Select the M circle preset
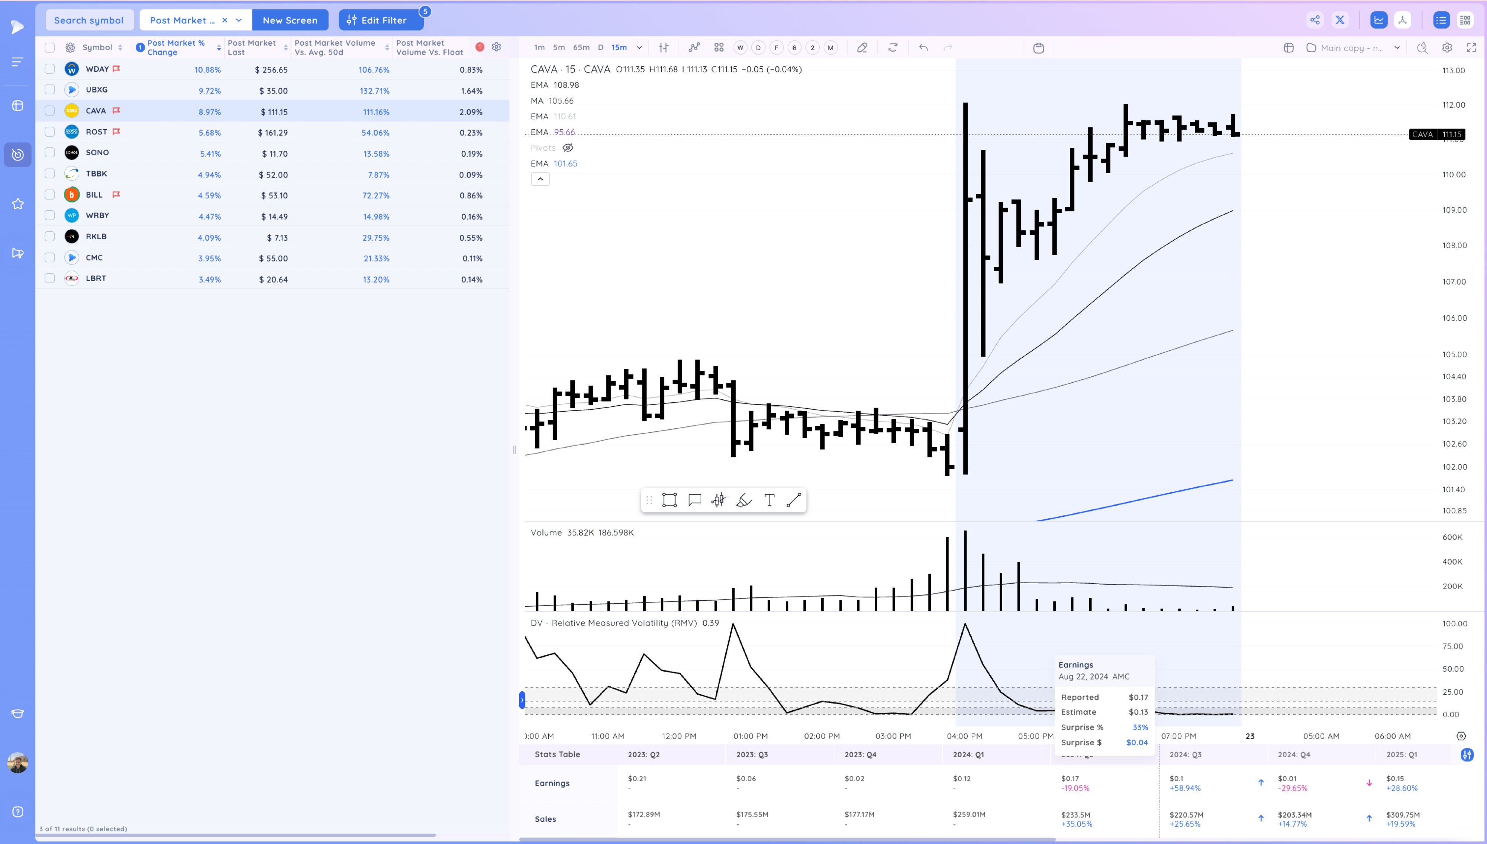The width and height of the screenshot is (1487, 844). [830, 48]
